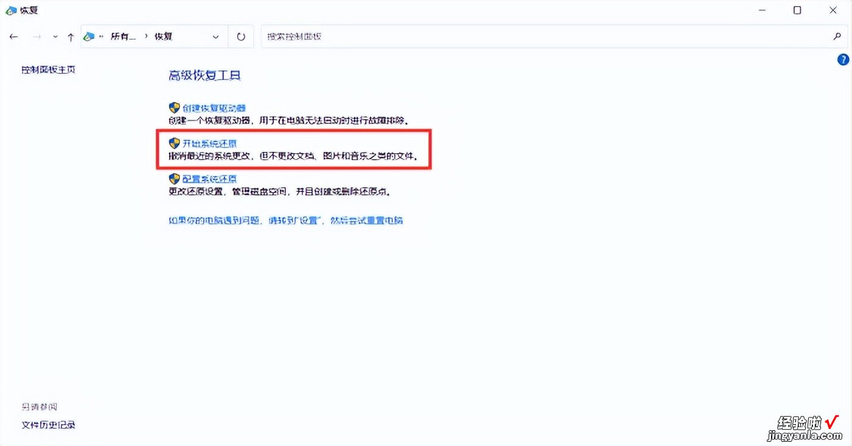
Task: Expand the address bar history dropdown
Action: [215, 37]
